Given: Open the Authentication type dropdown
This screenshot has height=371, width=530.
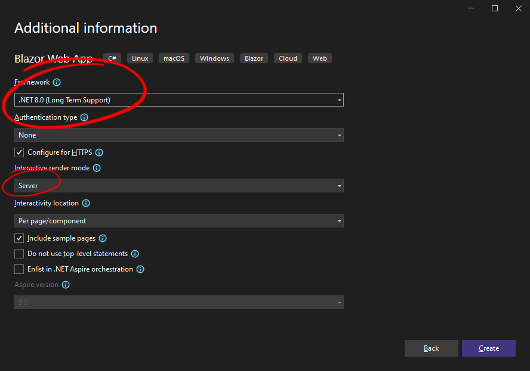Looking at the screenshot, I should 178,135.
